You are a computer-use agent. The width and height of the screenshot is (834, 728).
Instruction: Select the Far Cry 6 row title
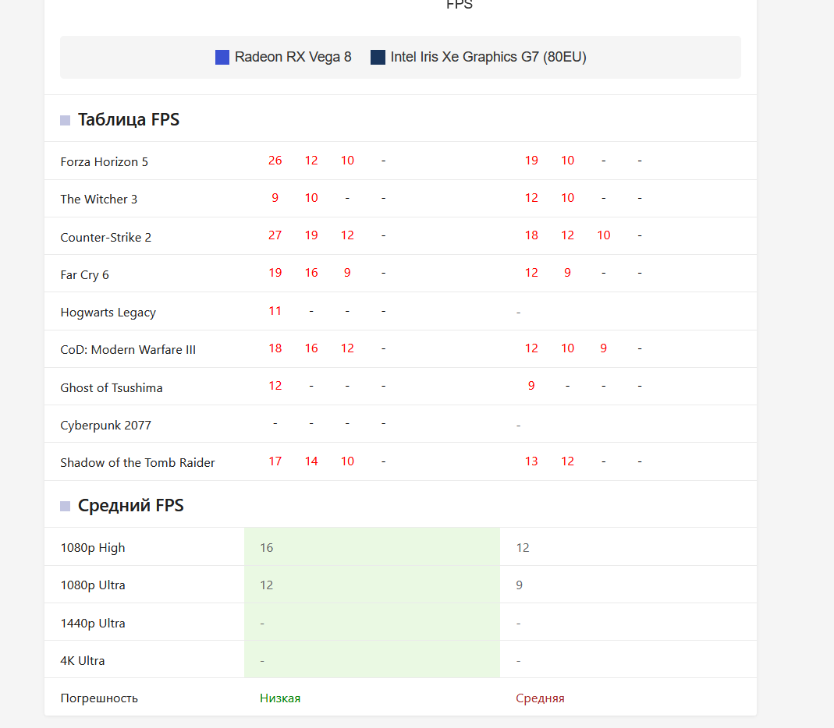pos(84,274)
